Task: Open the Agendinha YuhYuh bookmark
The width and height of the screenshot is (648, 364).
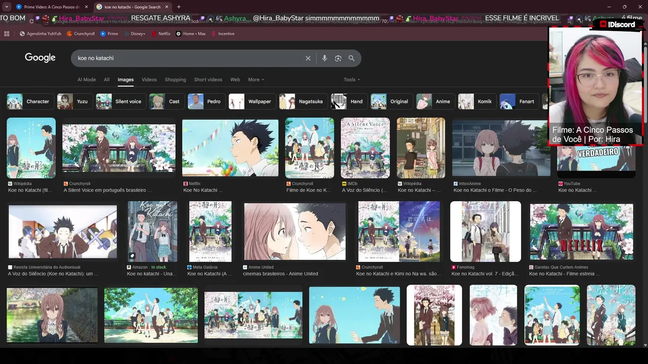Action: [x=40, y=34]
